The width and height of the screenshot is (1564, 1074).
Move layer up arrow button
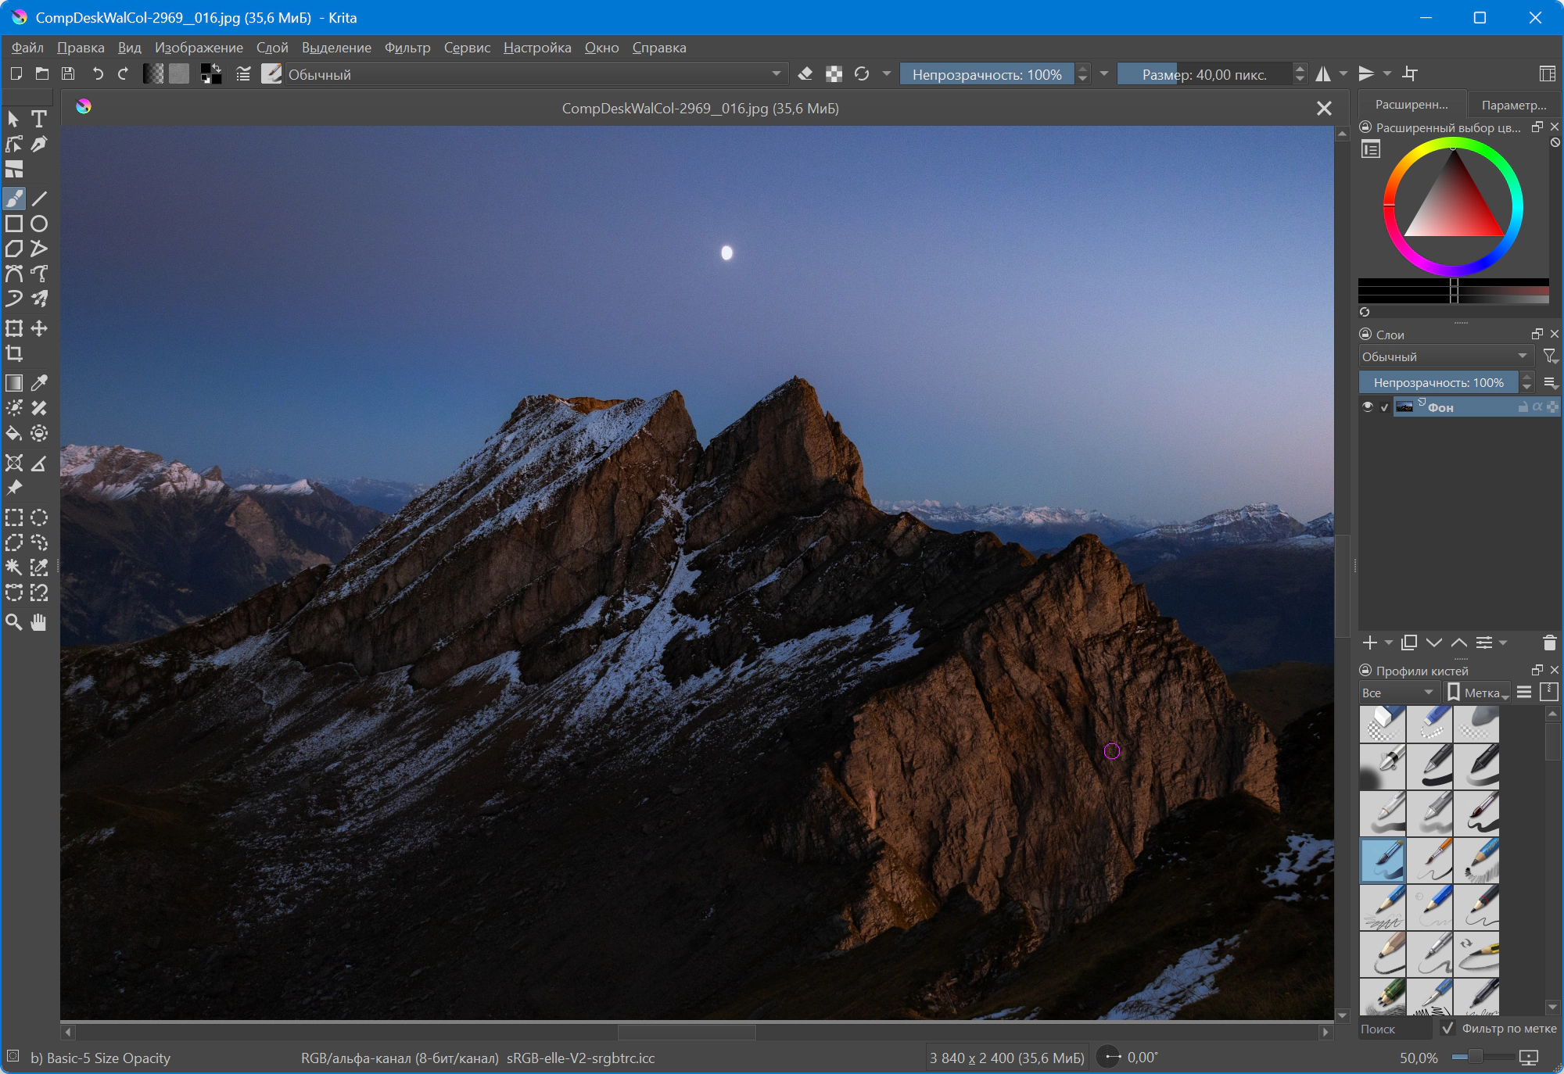[1459, 643]
